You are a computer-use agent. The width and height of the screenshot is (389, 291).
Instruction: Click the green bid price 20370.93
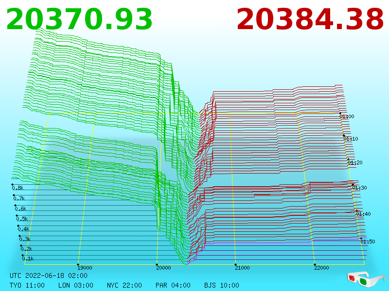pyautogui.click(x=79, y=19)
